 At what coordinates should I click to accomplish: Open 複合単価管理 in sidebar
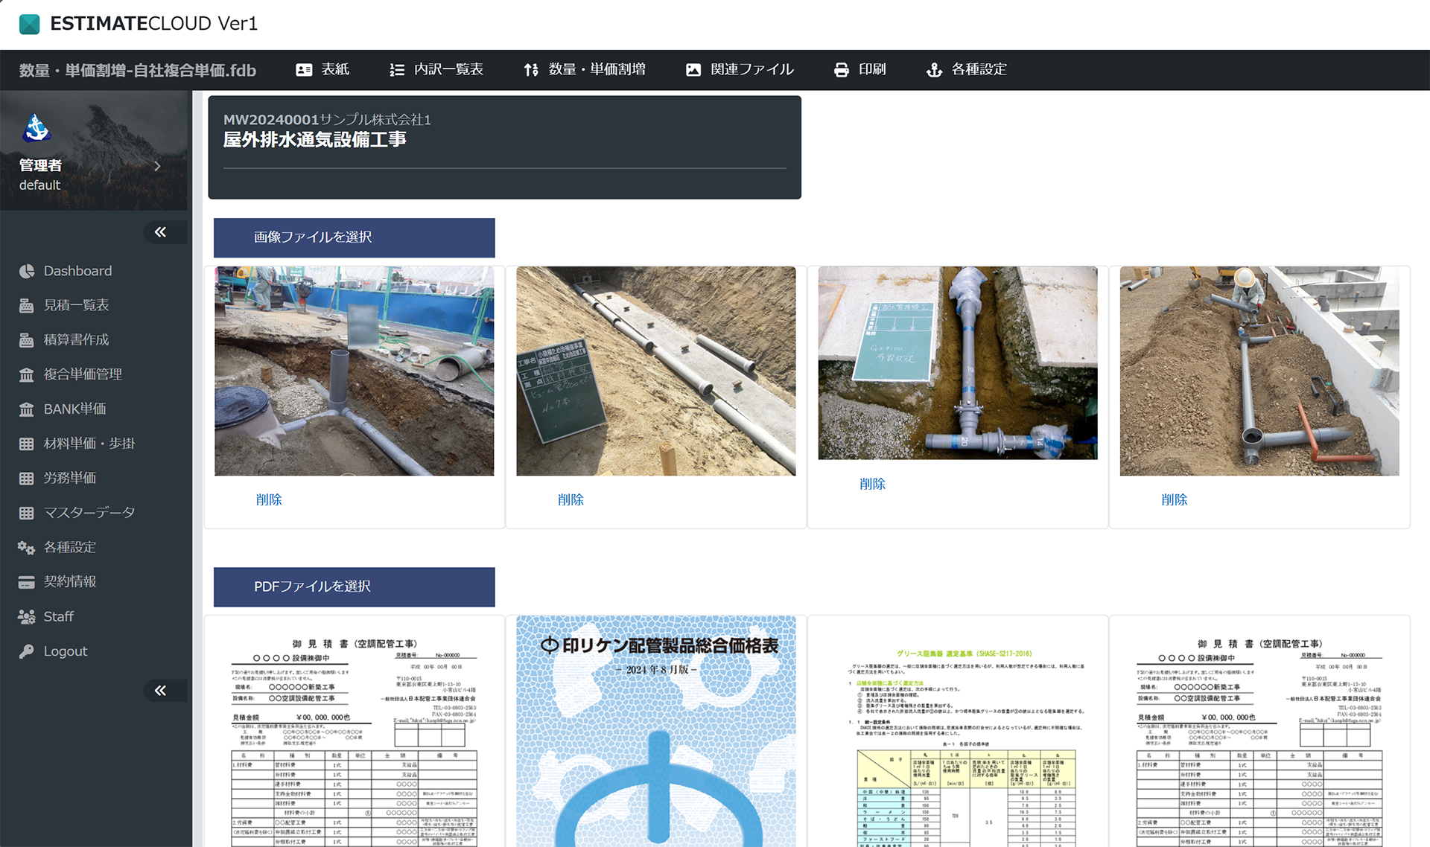coord(83,375)
